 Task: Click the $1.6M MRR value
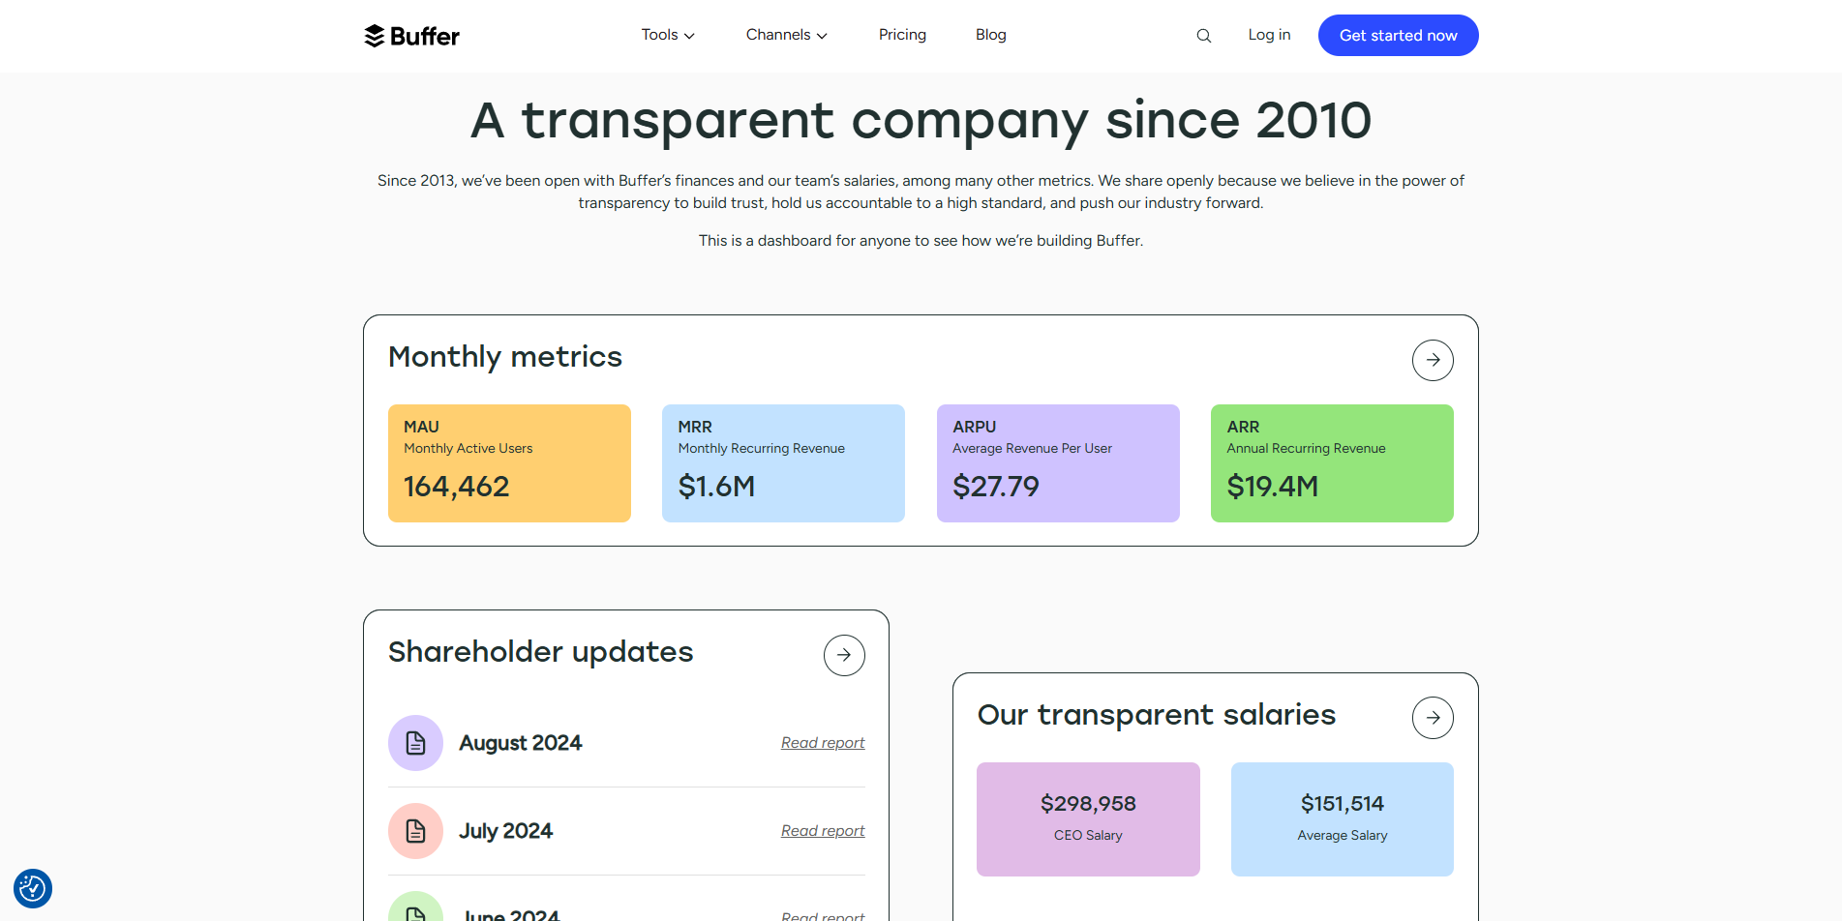716,487
